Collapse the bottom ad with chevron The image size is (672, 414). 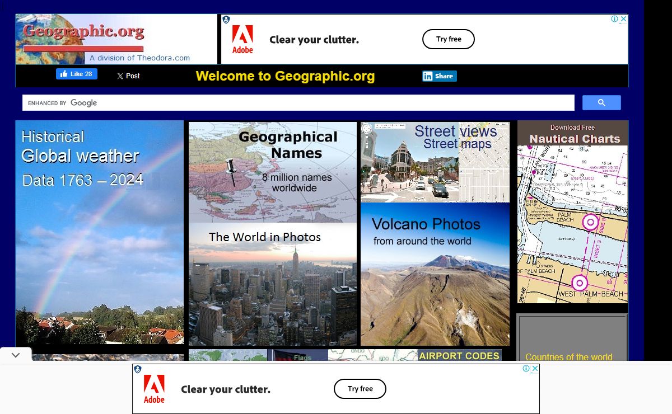pyautogui.click(x=16, y=355)
